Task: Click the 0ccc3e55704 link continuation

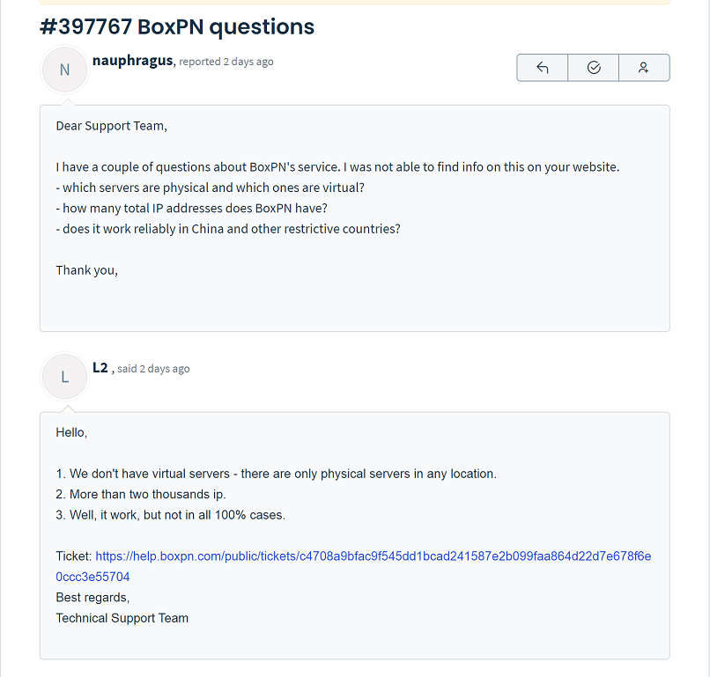Action: coord(92,577)
